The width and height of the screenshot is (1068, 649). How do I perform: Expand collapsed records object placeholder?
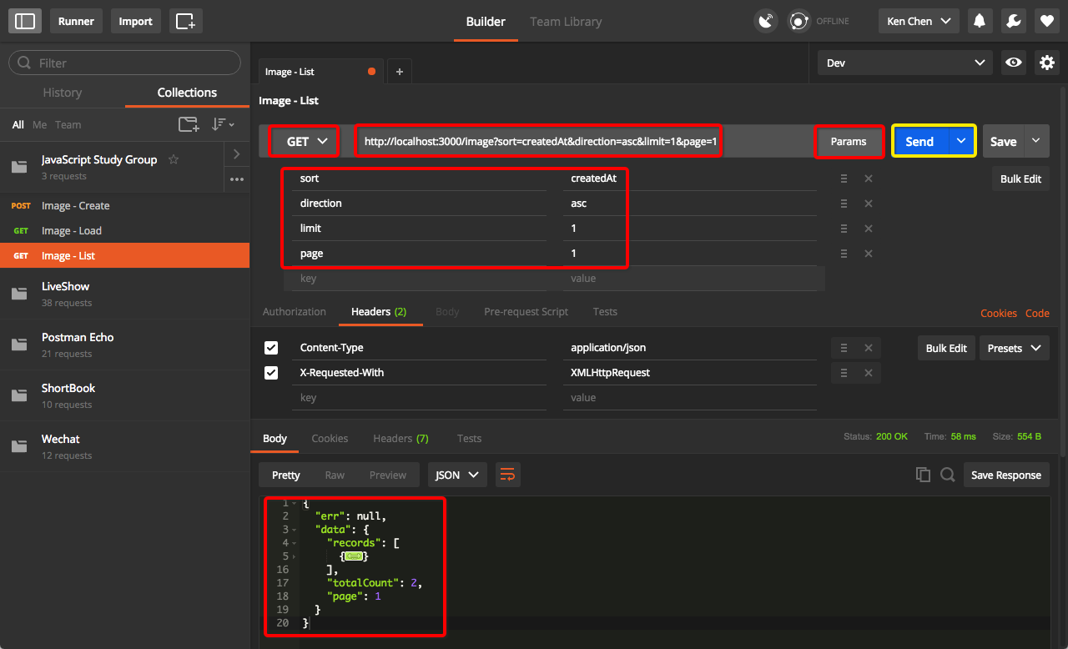(x=353, y=556)
